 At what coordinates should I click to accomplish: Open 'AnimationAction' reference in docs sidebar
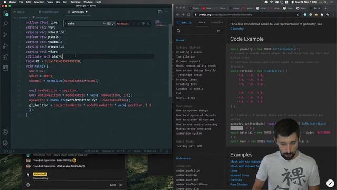[188, 170]
